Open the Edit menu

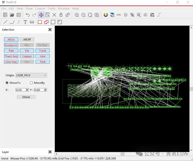[11, 8]
